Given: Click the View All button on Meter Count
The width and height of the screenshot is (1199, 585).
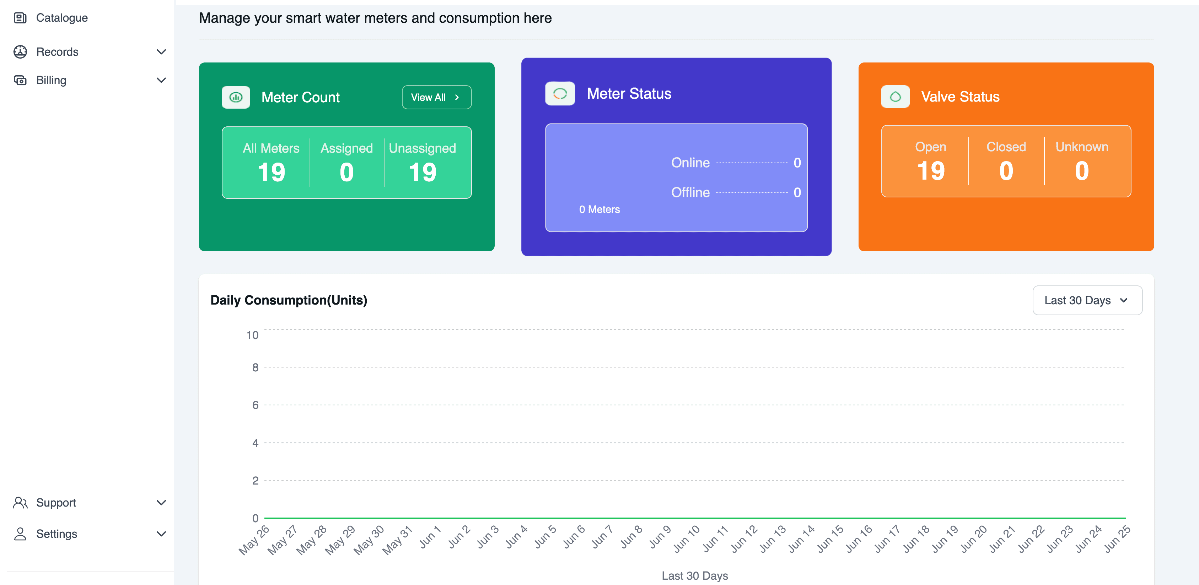Looking at the screenshot, I should tap(436, 97).
